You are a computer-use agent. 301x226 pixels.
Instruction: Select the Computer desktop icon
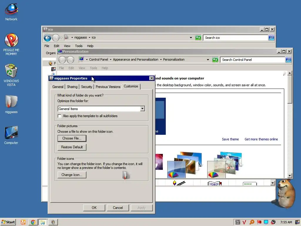11,135
